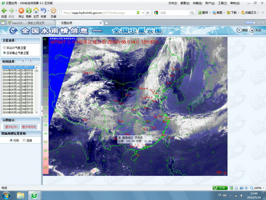Go to browser Home (主页) icon

pos(36,11)
